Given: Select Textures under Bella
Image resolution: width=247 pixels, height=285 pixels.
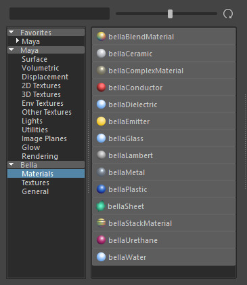Looking at the screenshot, I should click(x=35, y=183).
